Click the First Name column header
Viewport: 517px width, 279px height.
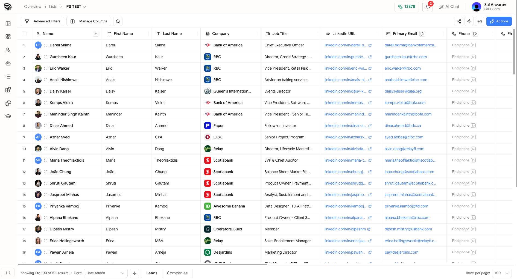coord(123,34)
